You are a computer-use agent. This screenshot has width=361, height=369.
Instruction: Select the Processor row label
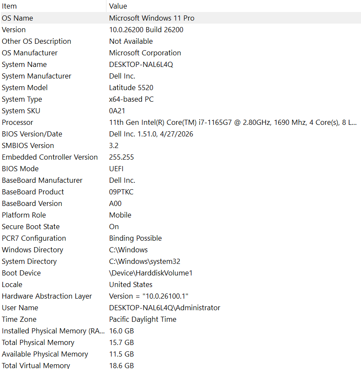[18, 122]
